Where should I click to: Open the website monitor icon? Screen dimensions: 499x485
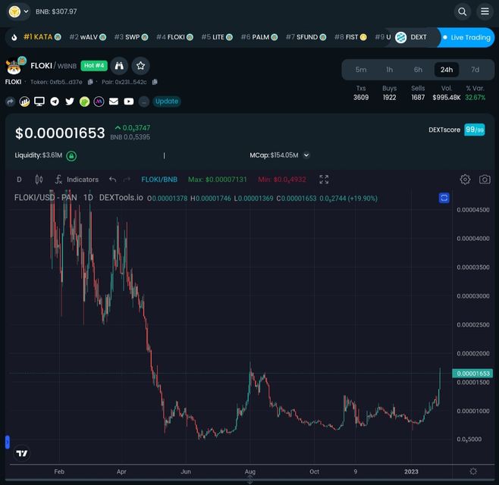[x=39, y=102]
